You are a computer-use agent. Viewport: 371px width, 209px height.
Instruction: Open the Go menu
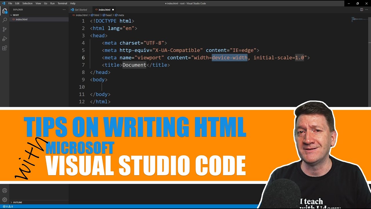click(x=46, y=3)
